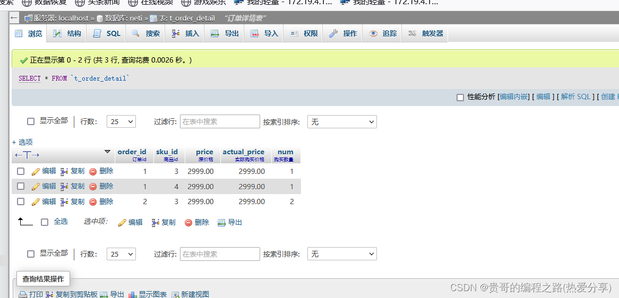
Task: Click 编辑 icon in the 选中项 row
Action: (x=123, y=223)
